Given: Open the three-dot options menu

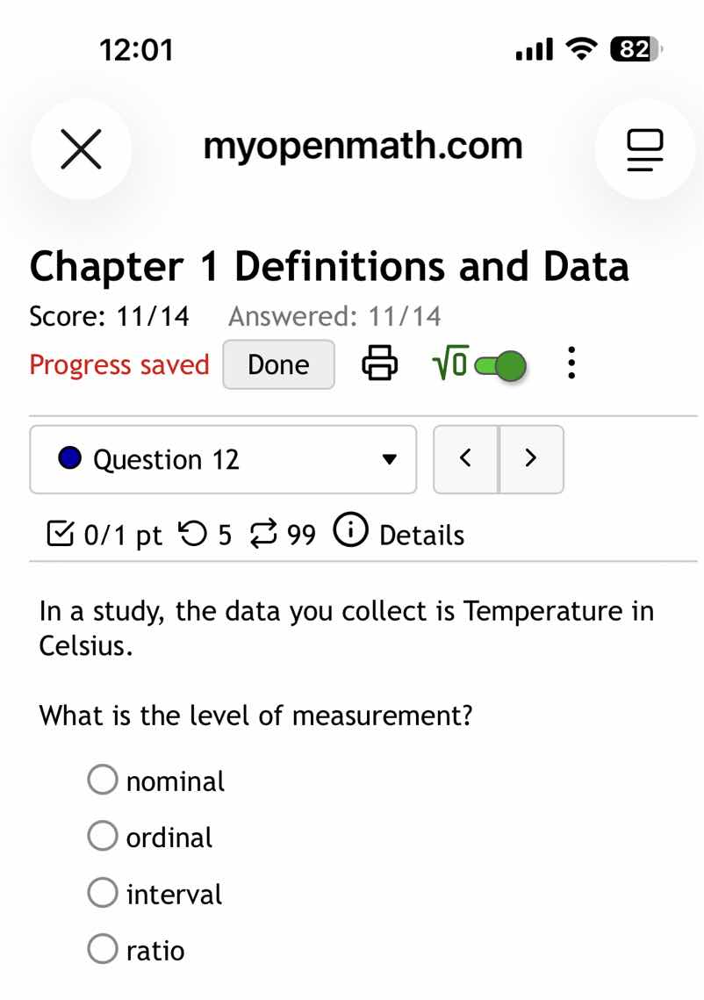Looking at the screenshot, I should pyautogui.click(x=571, y=362).
